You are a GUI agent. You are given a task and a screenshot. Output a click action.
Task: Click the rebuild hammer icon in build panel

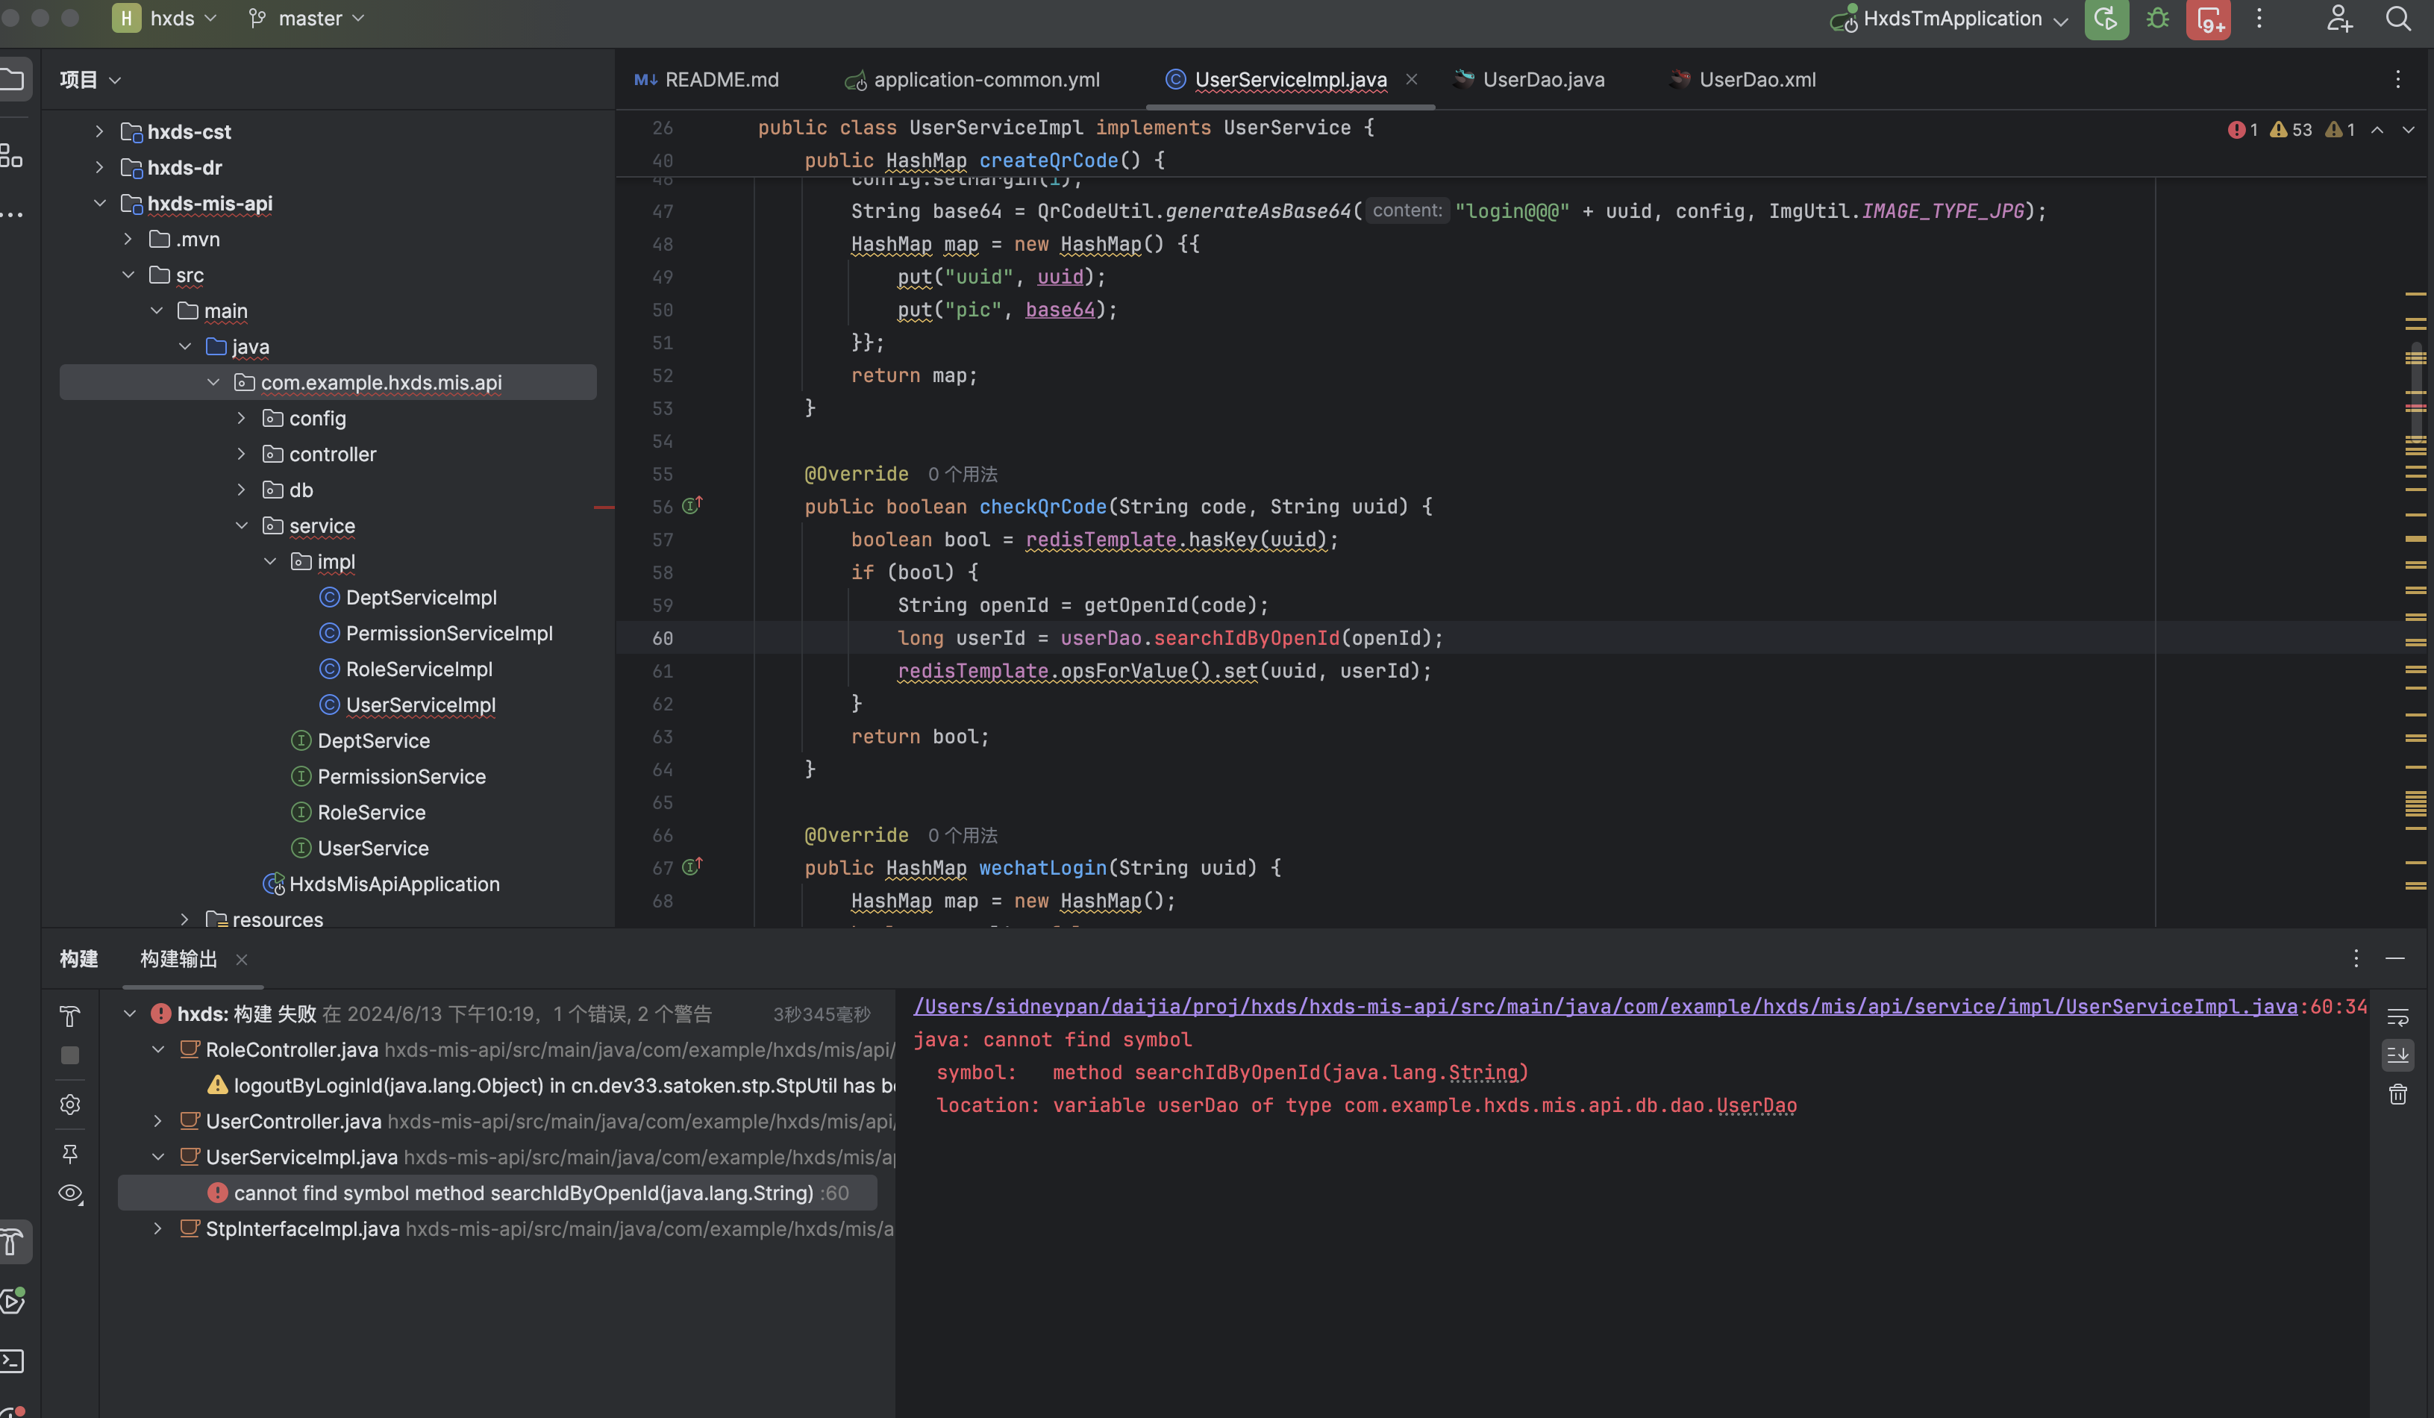69,1016
